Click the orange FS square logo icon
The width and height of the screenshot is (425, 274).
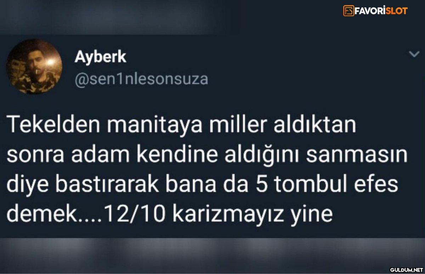[348, 10]
